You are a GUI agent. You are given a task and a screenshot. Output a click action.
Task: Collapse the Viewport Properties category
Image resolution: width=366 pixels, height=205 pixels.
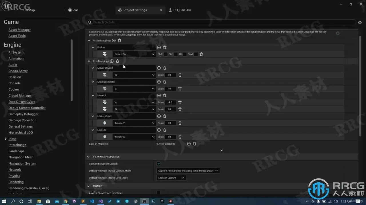coord(88,157)
